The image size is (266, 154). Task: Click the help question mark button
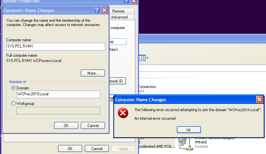tap(97, 10)
